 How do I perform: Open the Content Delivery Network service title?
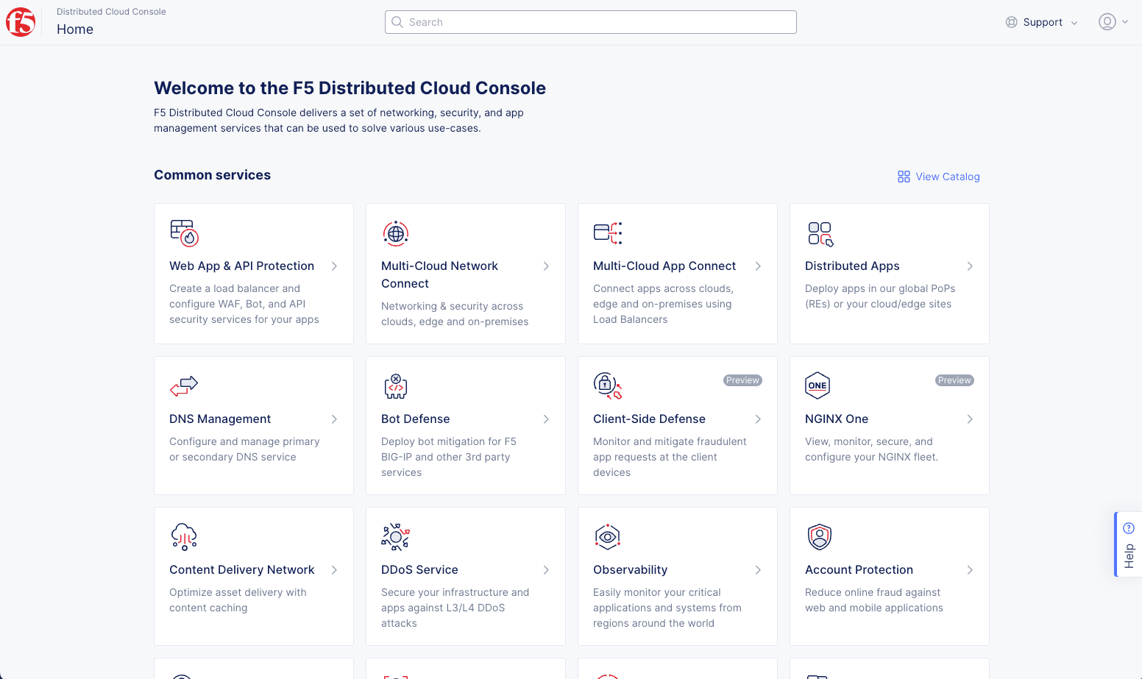241,570
